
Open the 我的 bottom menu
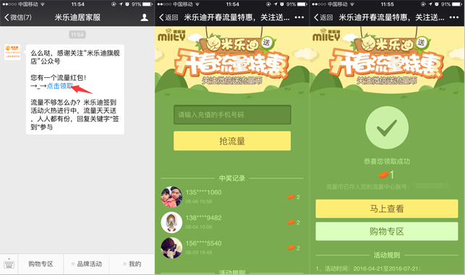click(x=132, y=263)
